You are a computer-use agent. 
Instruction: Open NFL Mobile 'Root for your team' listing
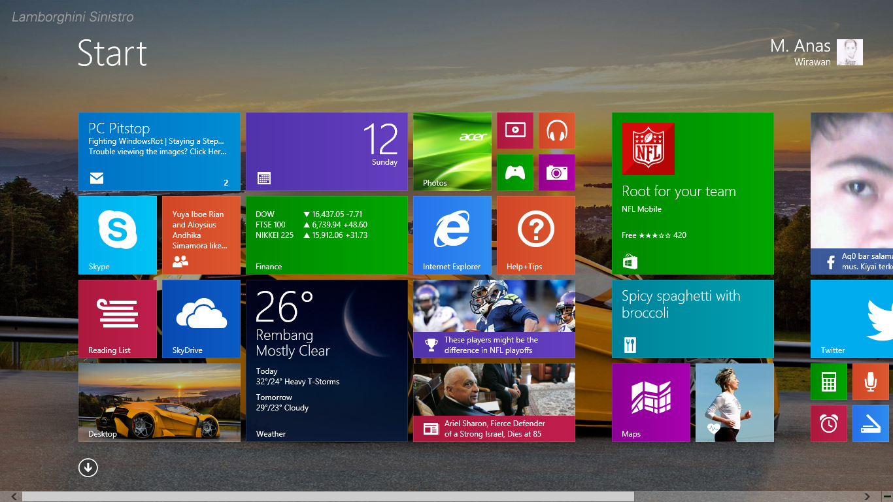pos(693,193)
